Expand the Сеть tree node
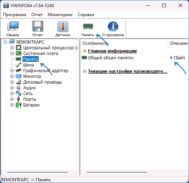189x183 pixels. 12,93
